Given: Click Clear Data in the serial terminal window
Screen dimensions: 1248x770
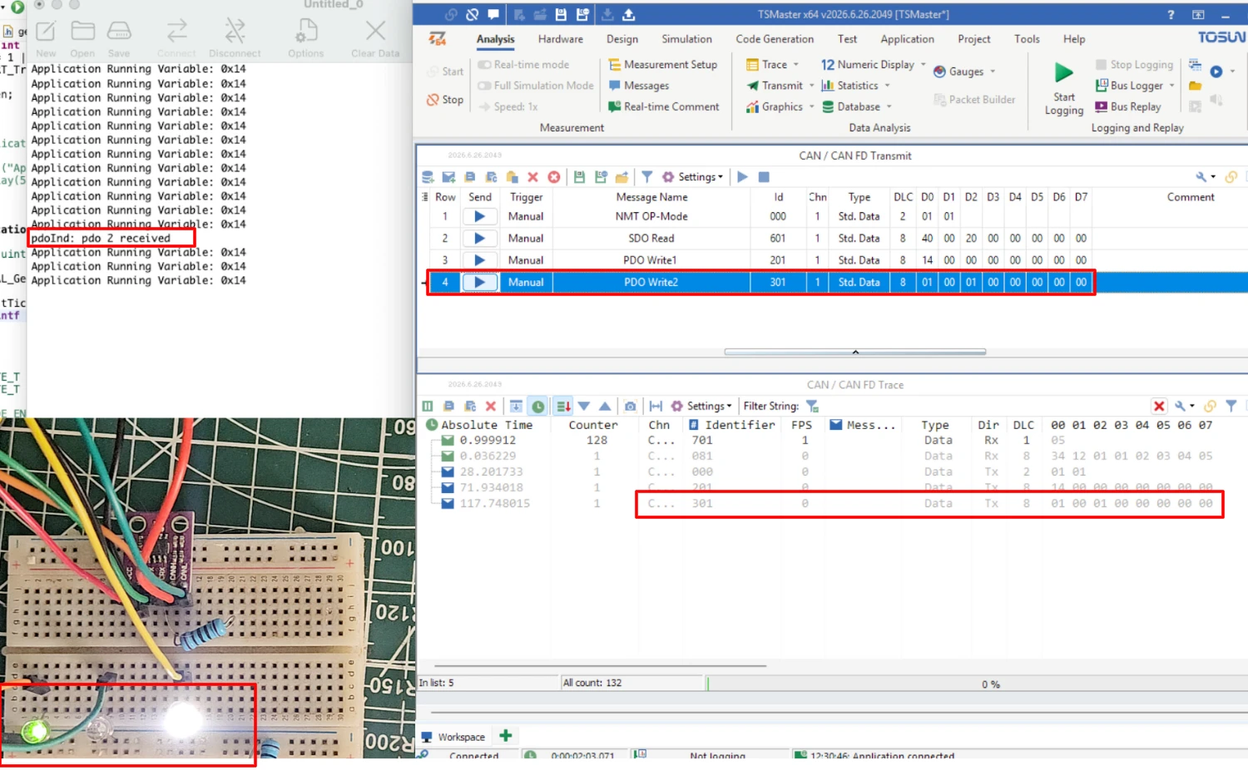Looking at the screenshot, I should click(375, 39).
